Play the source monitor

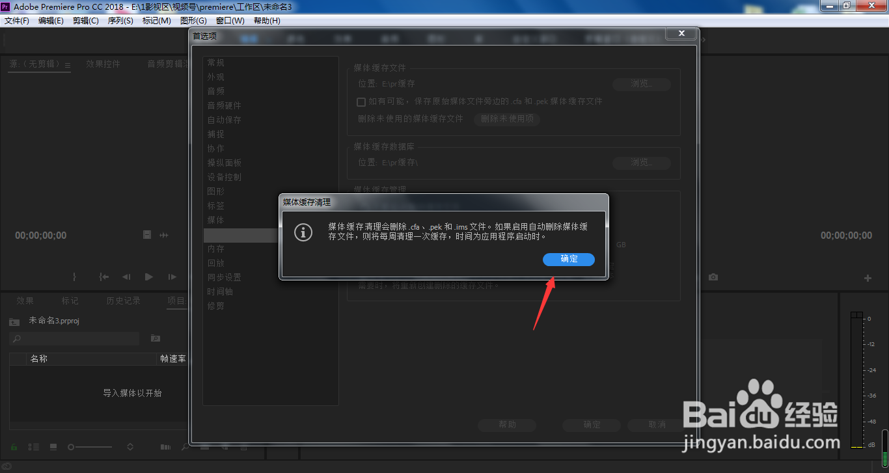tap(149, 277)
